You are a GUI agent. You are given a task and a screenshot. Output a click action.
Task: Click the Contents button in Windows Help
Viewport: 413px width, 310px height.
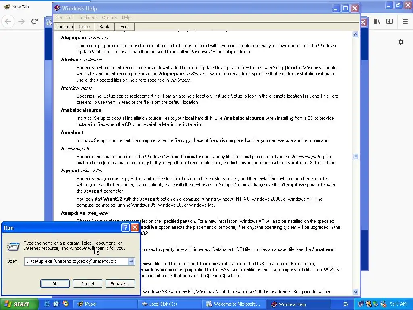coord(64,27)
